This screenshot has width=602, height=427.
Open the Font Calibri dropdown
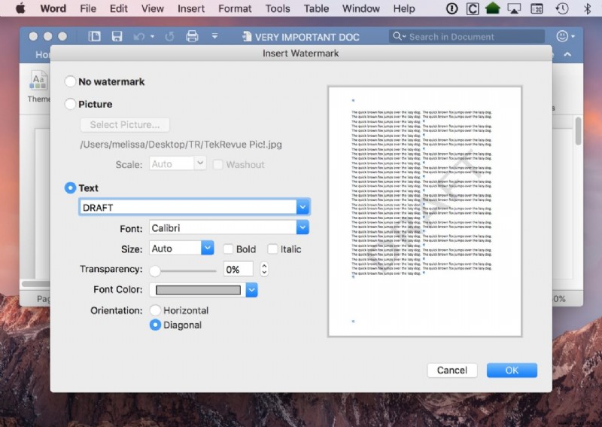pyautogui.click(x=303, y=227)
